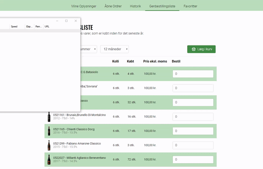Open the sorting dropdown ending in 'ummer'
The width and height of the screenshot is (263, 169).
pyautogui.click(x=89, y=49)
